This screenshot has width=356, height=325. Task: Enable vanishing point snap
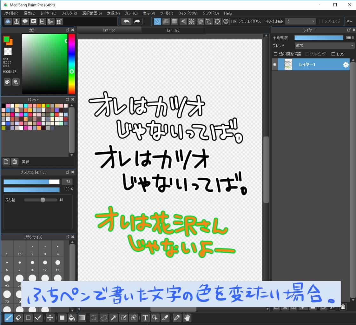[x=183, y=21]
